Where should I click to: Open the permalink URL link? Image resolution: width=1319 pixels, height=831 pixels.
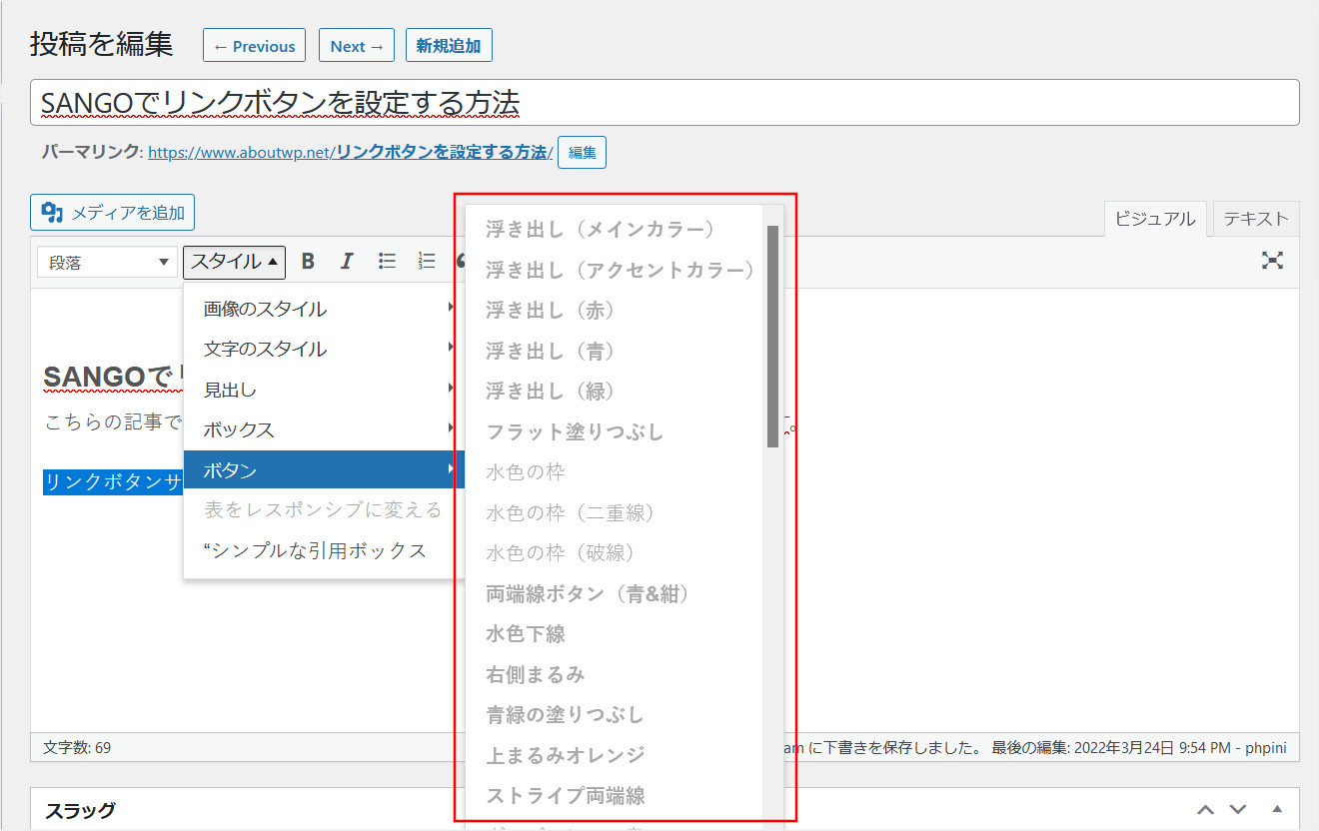point(350,153)
